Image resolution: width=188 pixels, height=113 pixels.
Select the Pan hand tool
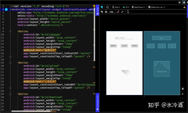pyautogui.click(x=183, y=89)
